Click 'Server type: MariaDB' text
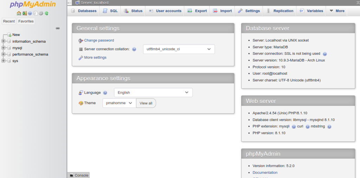Screen dimensions: 360x178 click(x=270, y=47)
